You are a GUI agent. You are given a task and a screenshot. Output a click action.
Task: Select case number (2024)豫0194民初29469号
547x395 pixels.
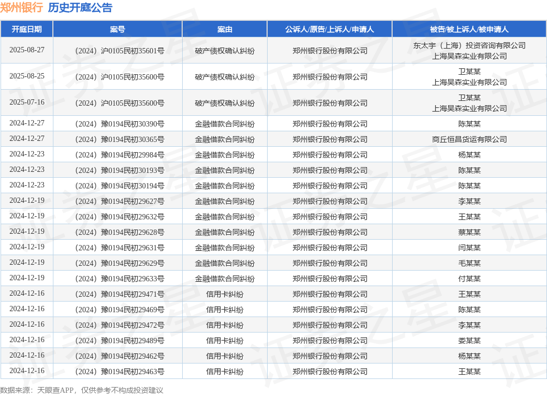tap(118, 310)
